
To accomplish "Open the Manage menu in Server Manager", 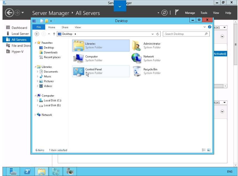I will (x=190, y=13).
